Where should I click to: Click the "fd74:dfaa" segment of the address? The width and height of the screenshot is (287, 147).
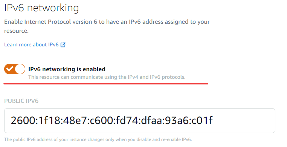point(138,121)
